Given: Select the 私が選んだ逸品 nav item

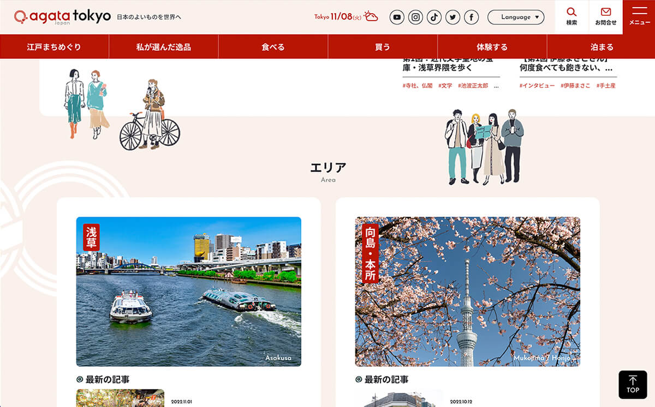Looking at the screenshot, I should [163, 47].
